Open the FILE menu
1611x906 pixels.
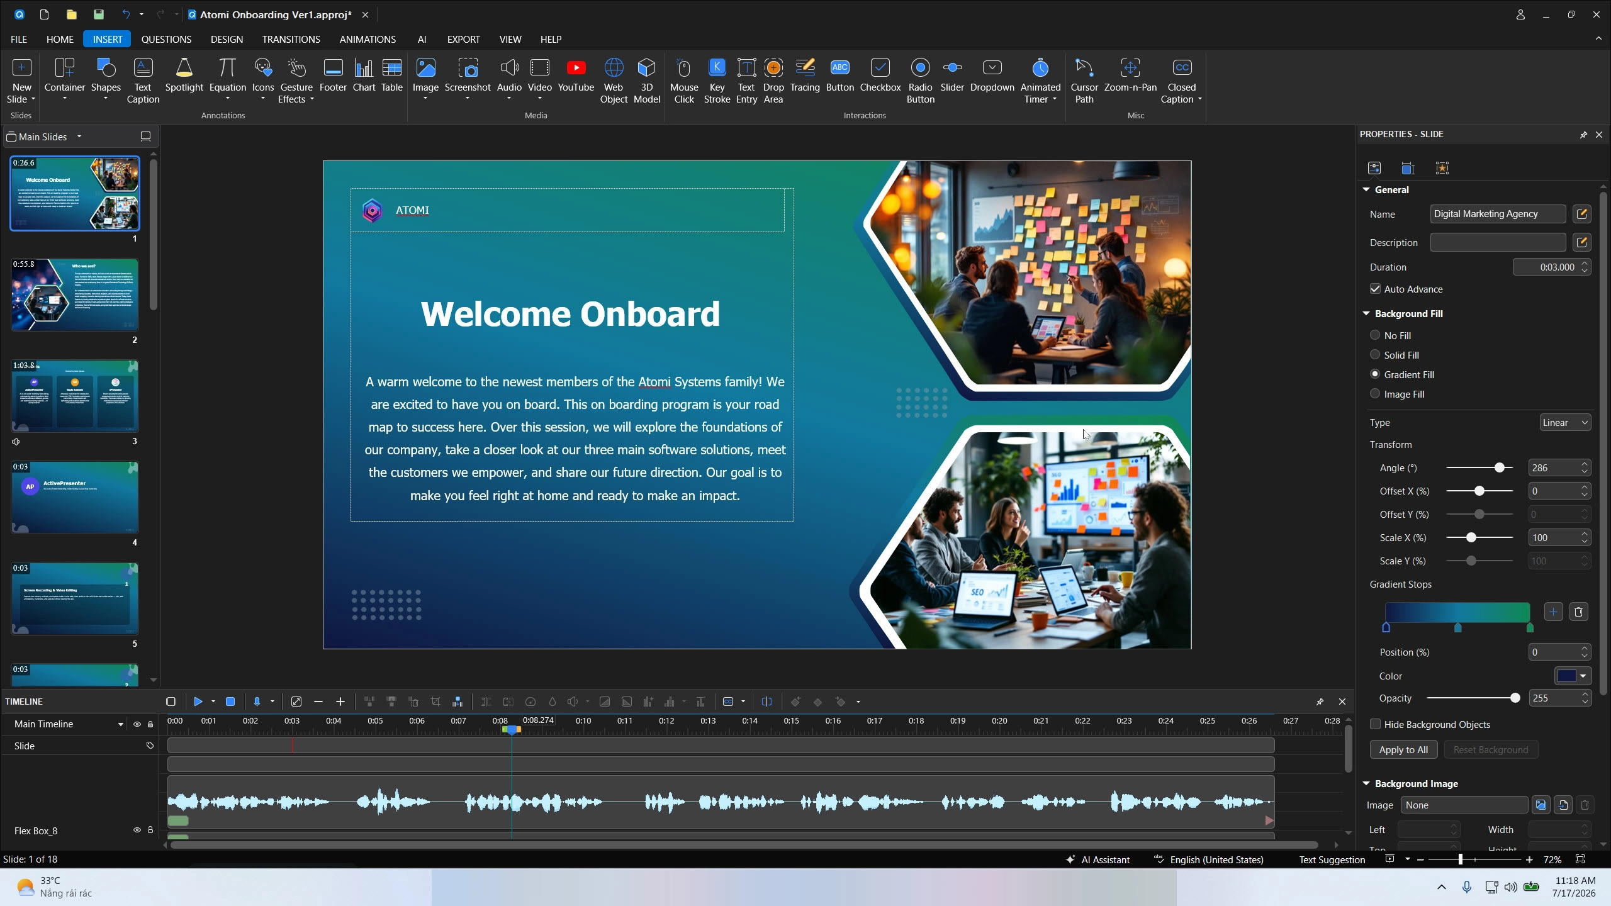tap(19, 39)
